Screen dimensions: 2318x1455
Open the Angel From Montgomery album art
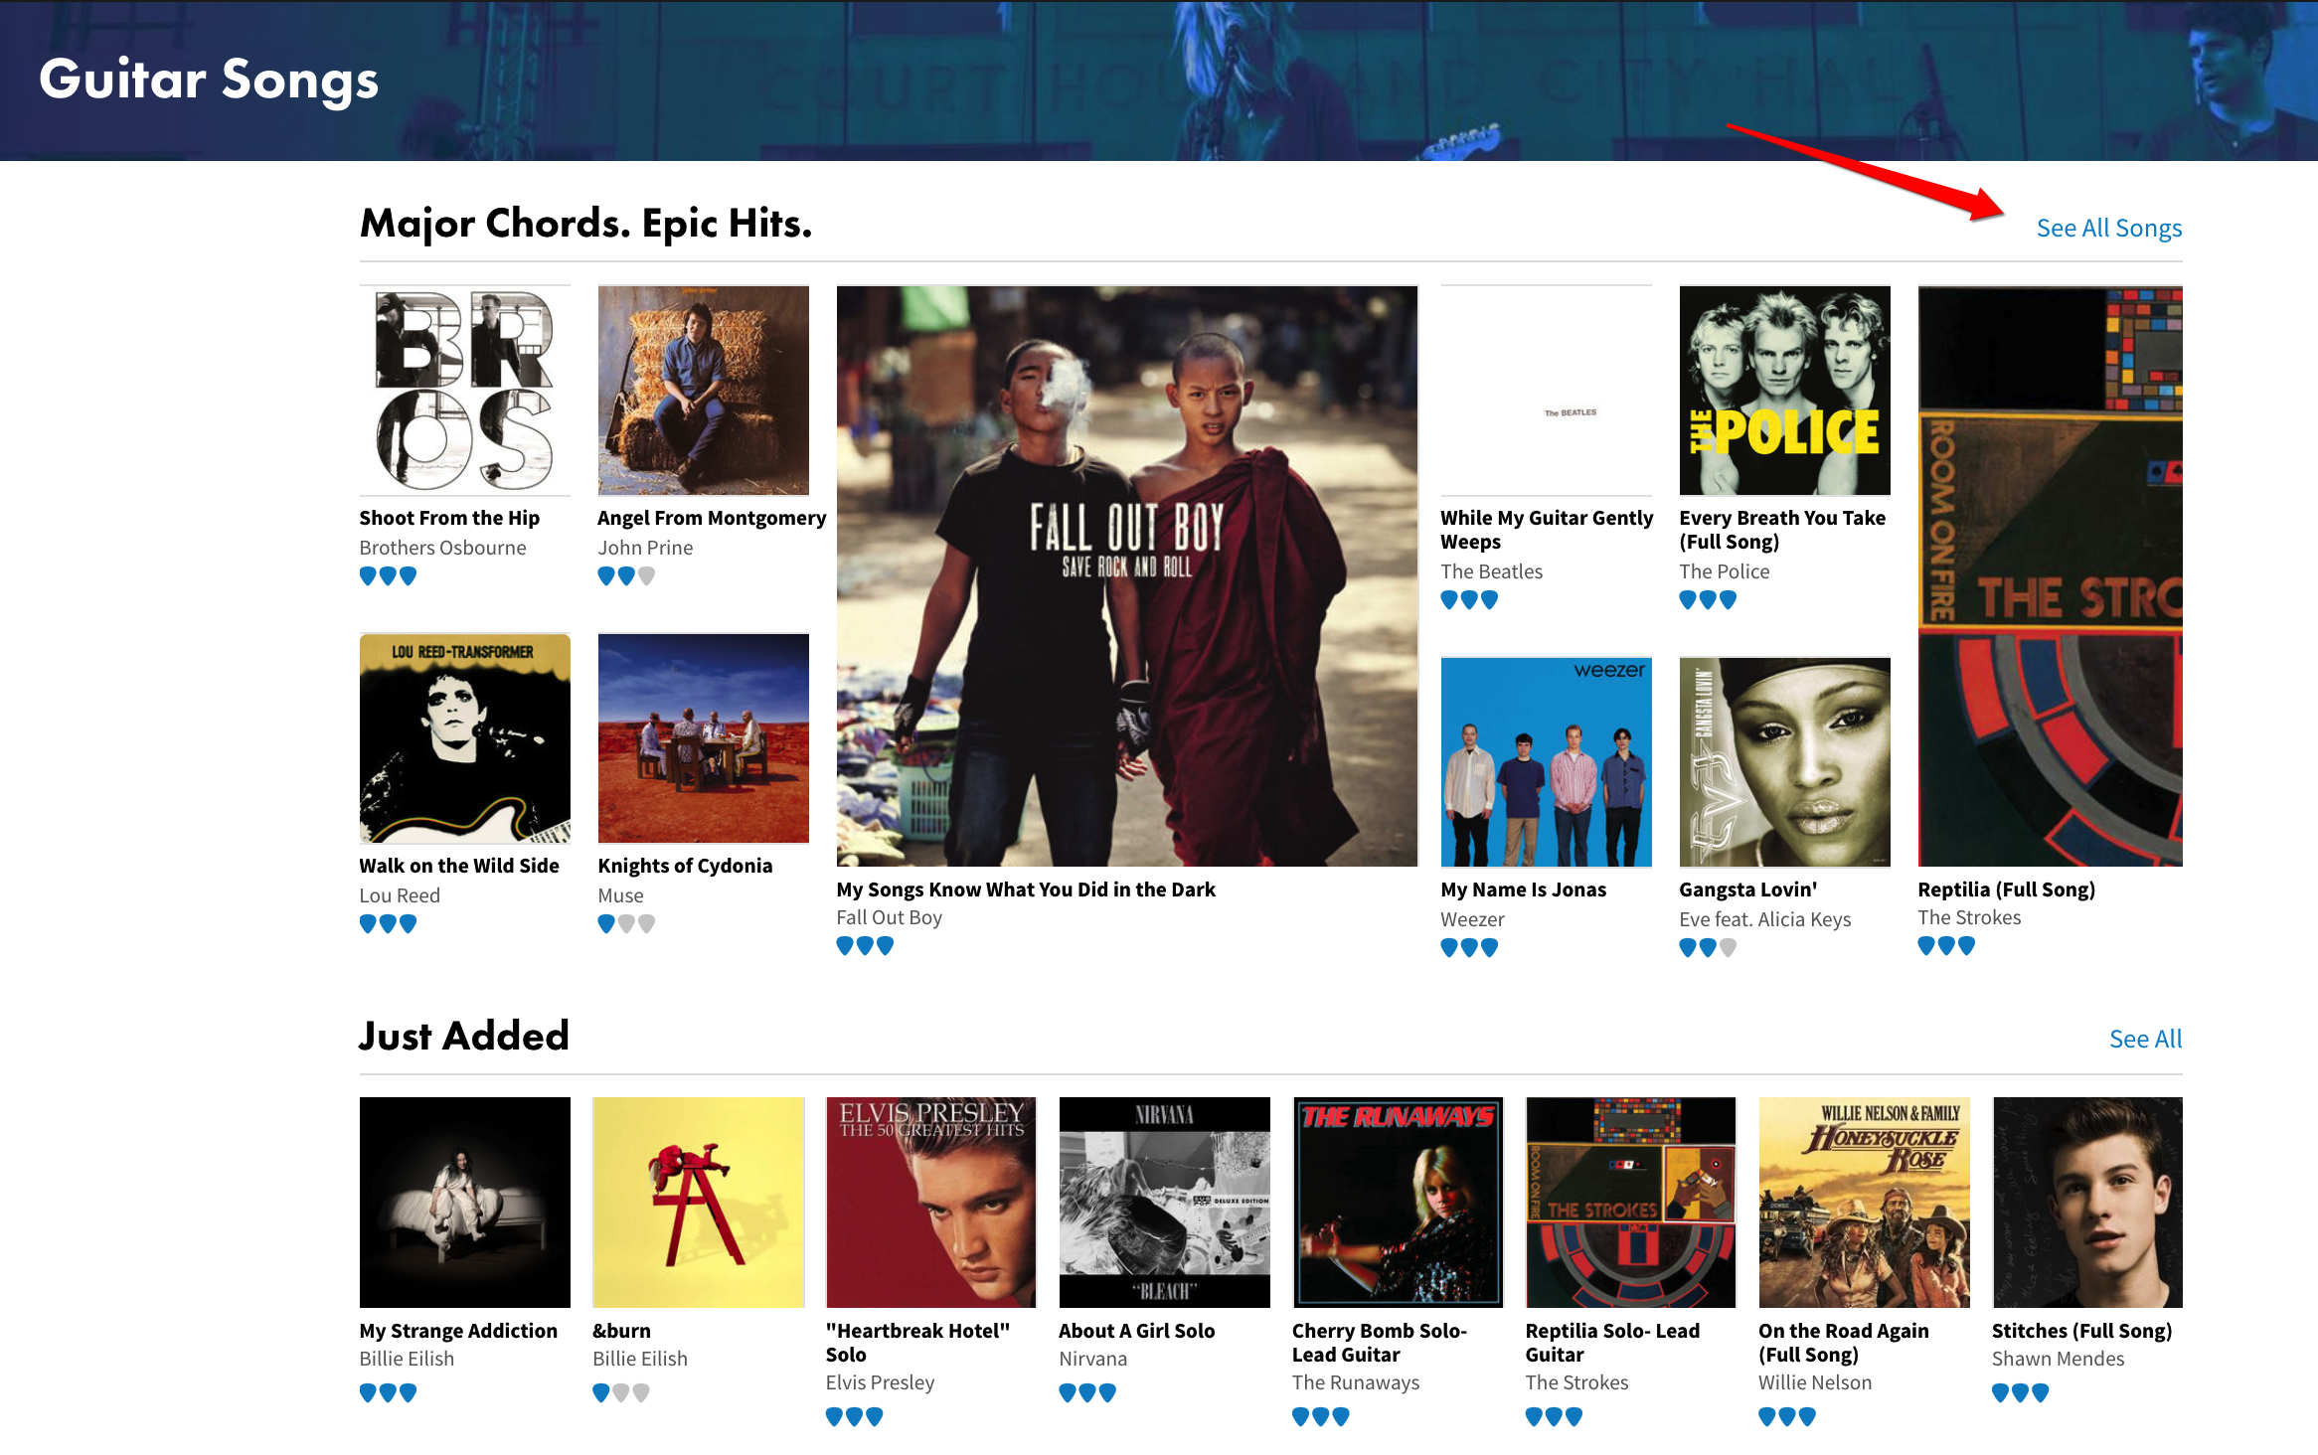point(703,391)
